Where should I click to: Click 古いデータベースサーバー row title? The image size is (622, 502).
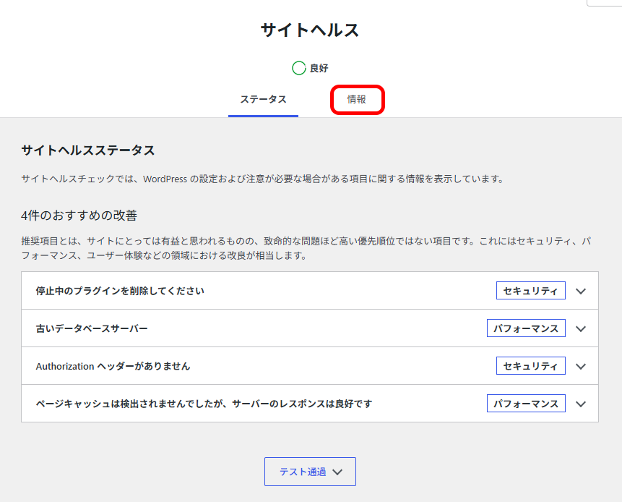tap(92, 328)
